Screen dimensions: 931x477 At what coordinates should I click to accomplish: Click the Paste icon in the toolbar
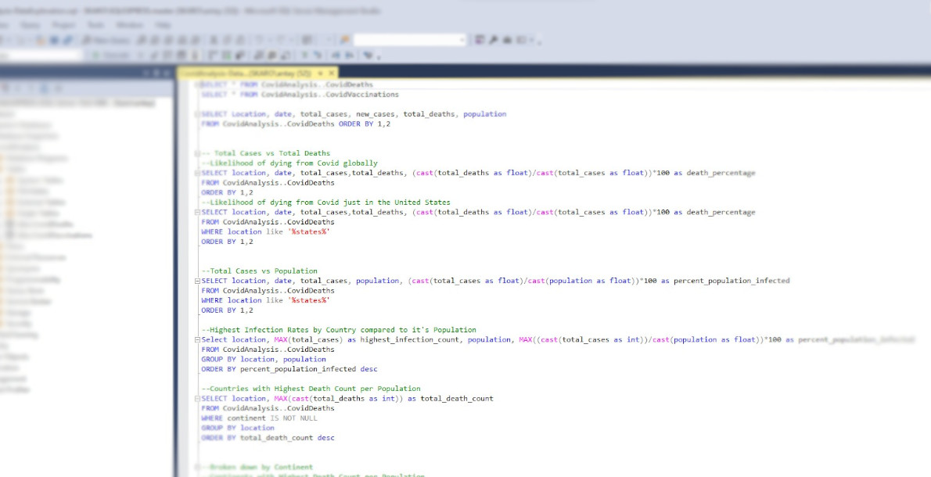(x=240, y=40)
